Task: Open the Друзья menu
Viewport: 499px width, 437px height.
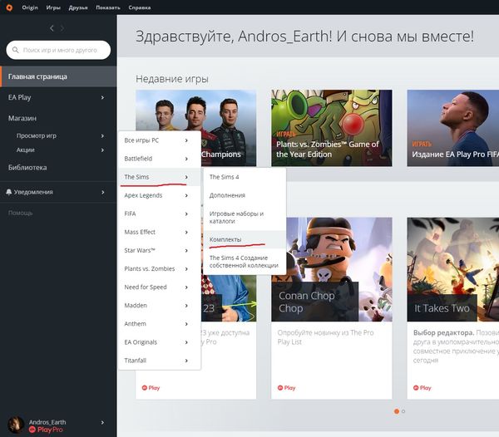Action: pyautogui.click(x=78, y=7)
